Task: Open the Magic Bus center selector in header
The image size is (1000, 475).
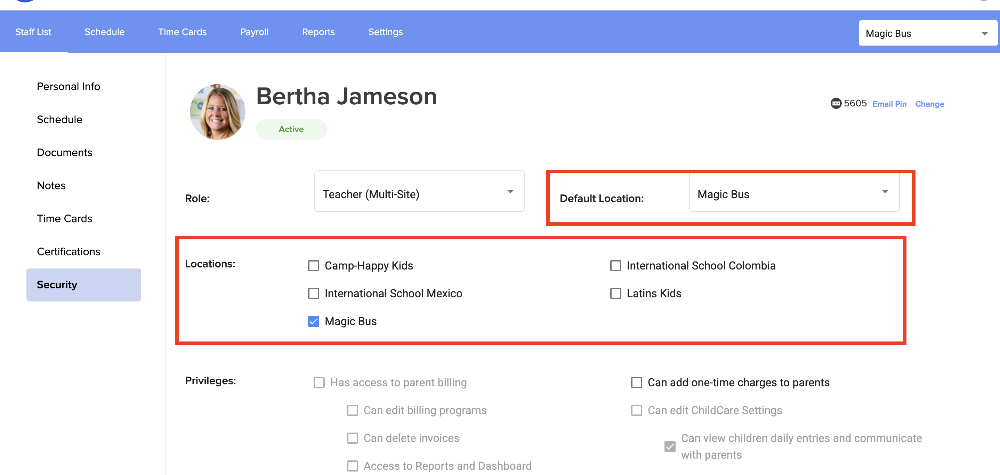Action: coord(927,33)
